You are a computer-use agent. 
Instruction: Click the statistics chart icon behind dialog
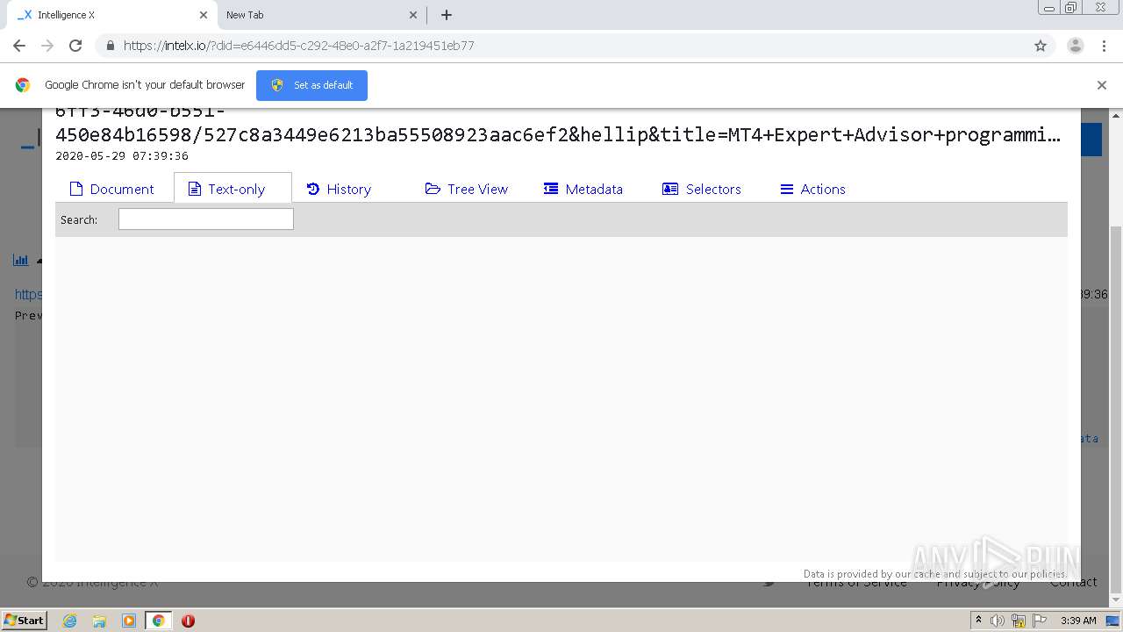pos(20,260)
